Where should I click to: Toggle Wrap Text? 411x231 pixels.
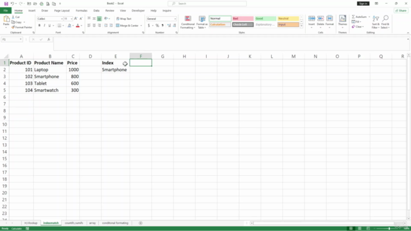(x=124, y=19)
